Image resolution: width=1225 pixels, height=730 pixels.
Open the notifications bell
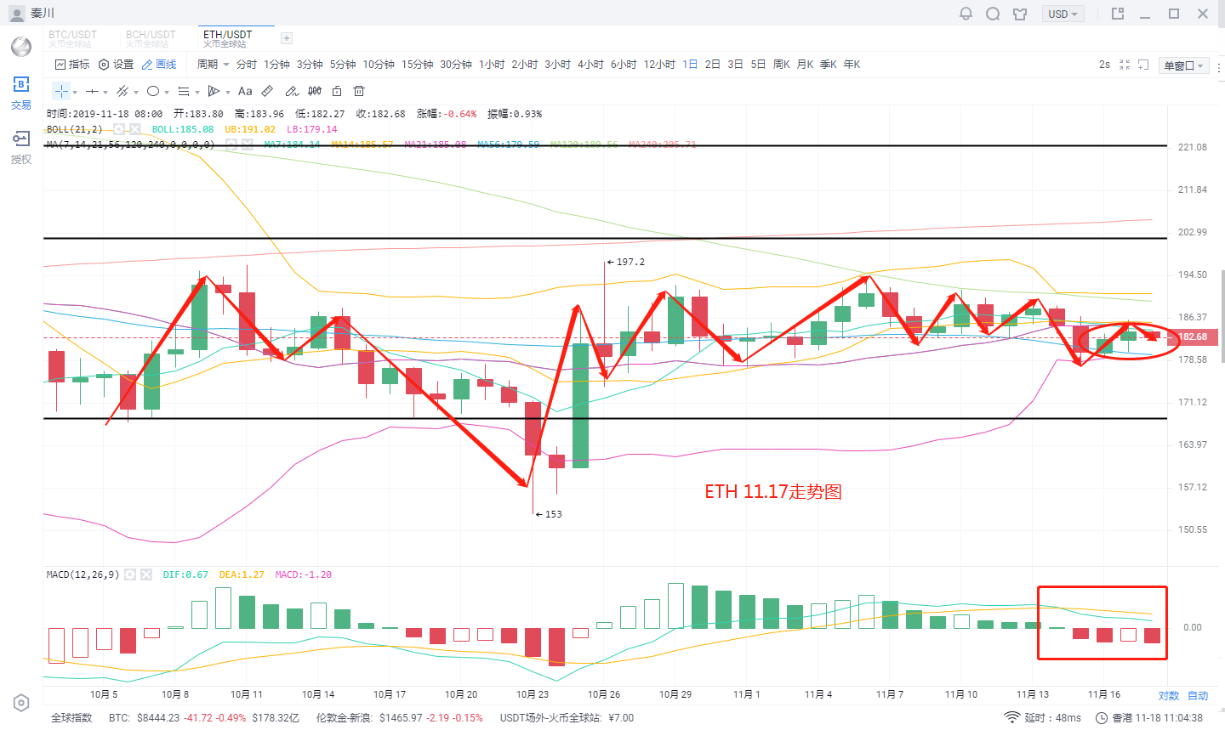pyautogui.click(x=966, y=14)
